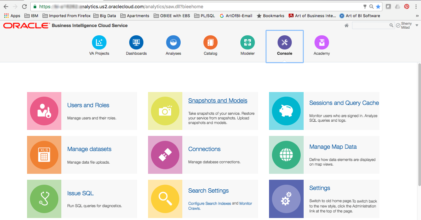Bookmark this page with the star icon
The height and width of the screenshot is (220, 421).
[x=378, y=7]
